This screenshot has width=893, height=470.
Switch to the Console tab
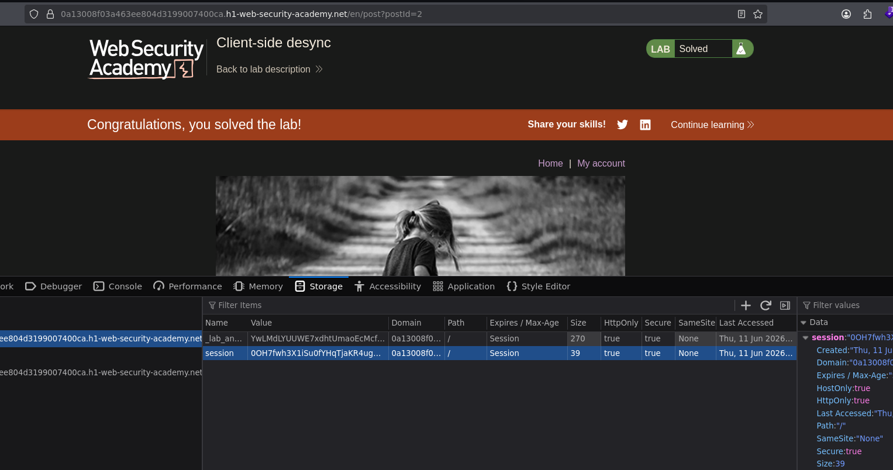[x=118, y=286]
